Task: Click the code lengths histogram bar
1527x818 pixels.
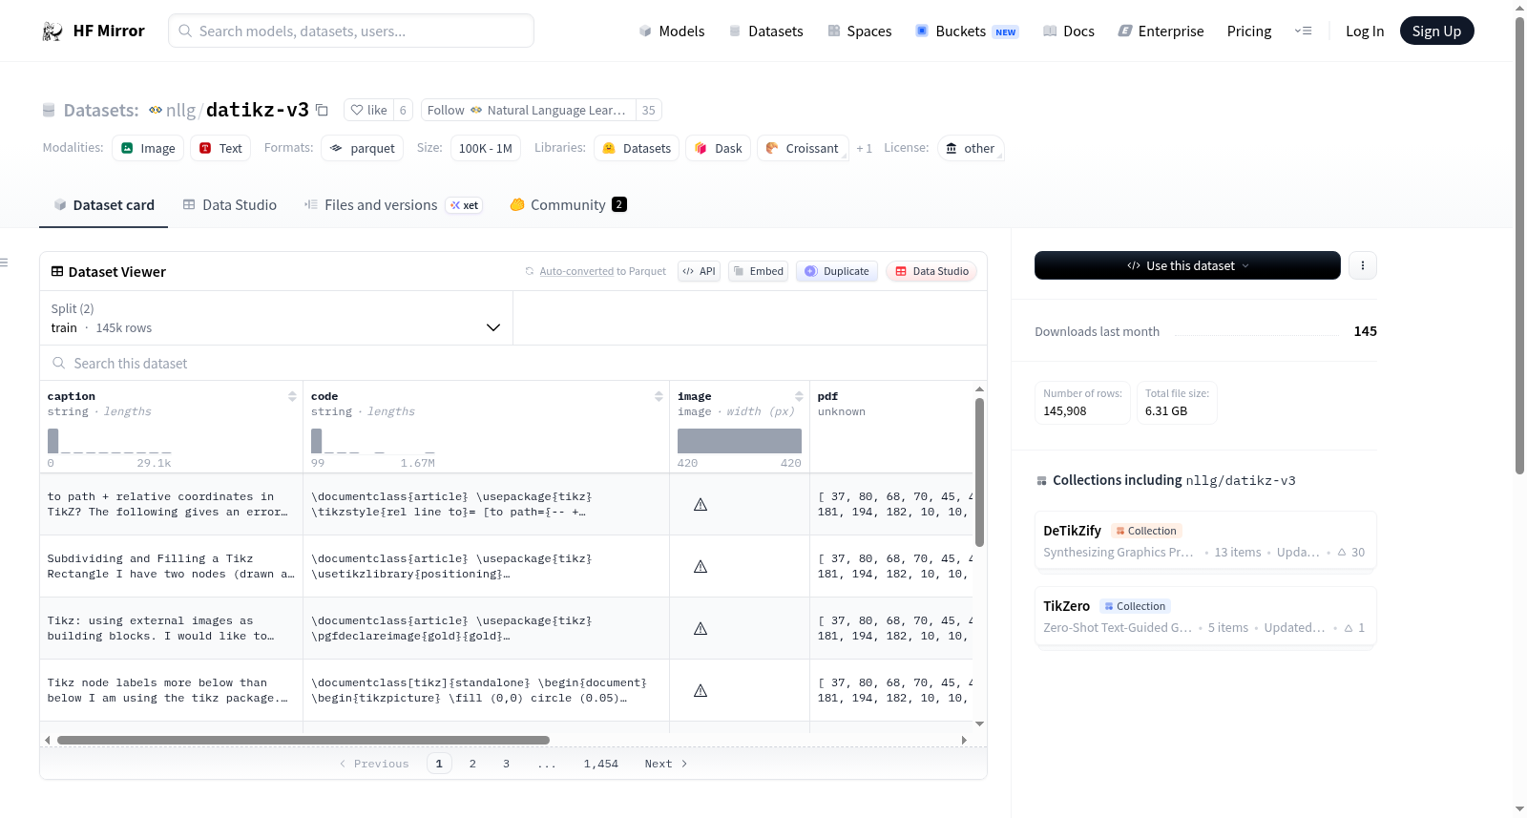Action: point(316,441)
